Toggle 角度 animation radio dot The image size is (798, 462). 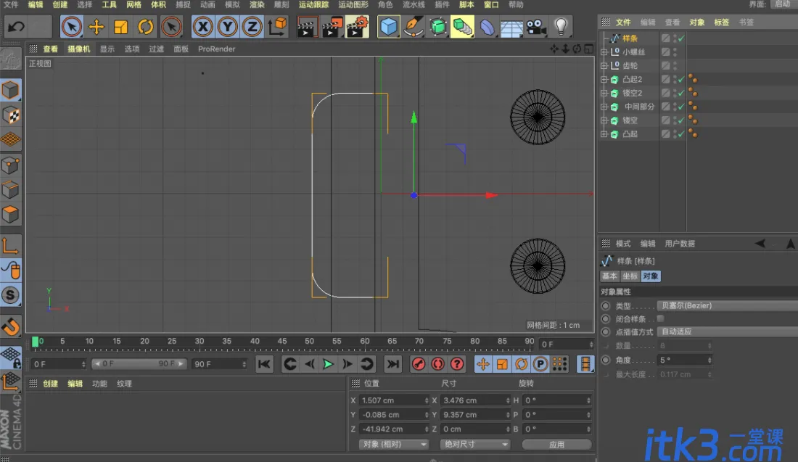pos(606,360)
